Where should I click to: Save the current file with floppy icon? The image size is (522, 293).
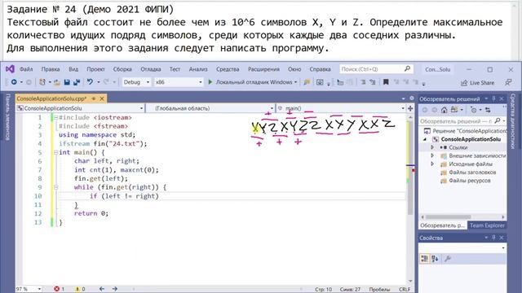67,82
